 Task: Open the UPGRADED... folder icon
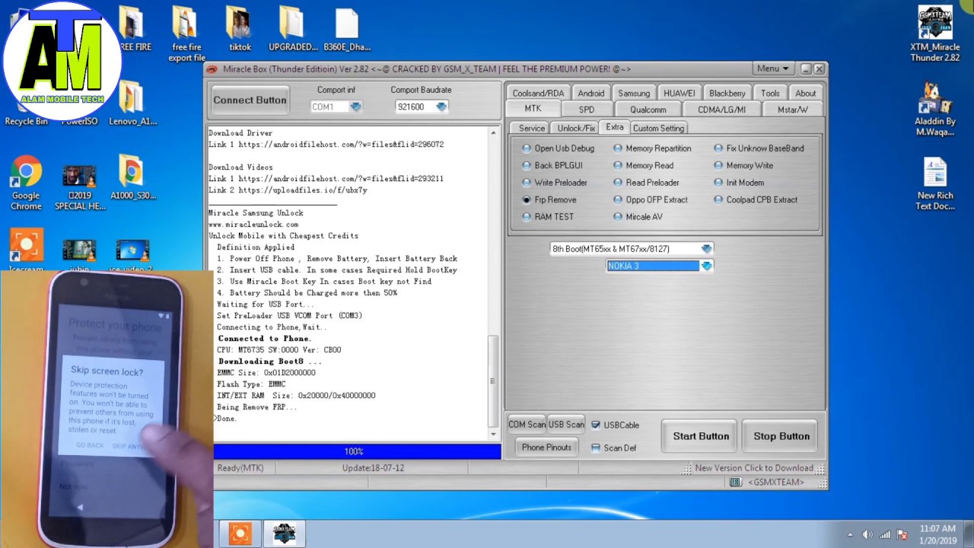tap(293, 30)
